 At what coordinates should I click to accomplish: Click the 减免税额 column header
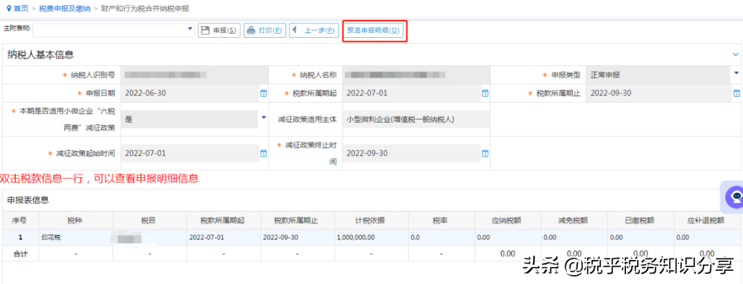point(573,221)
